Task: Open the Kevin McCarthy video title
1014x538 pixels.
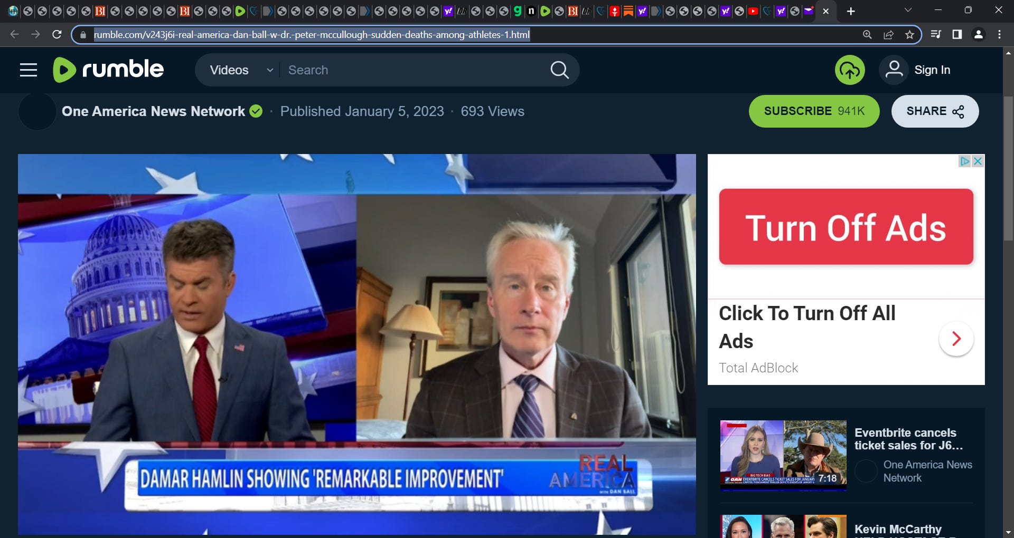Action: (x=898, y=529)
